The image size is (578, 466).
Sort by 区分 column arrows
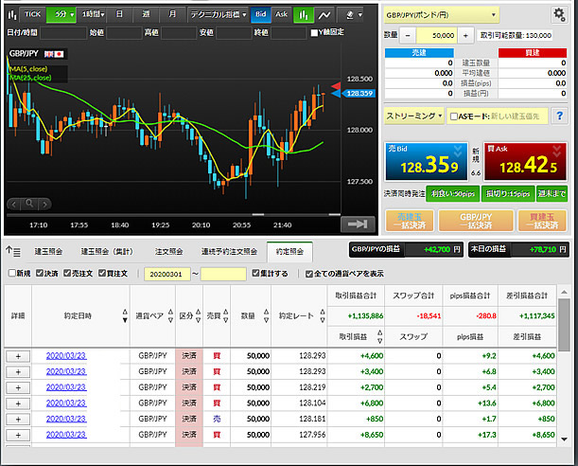tap(199, 315)
